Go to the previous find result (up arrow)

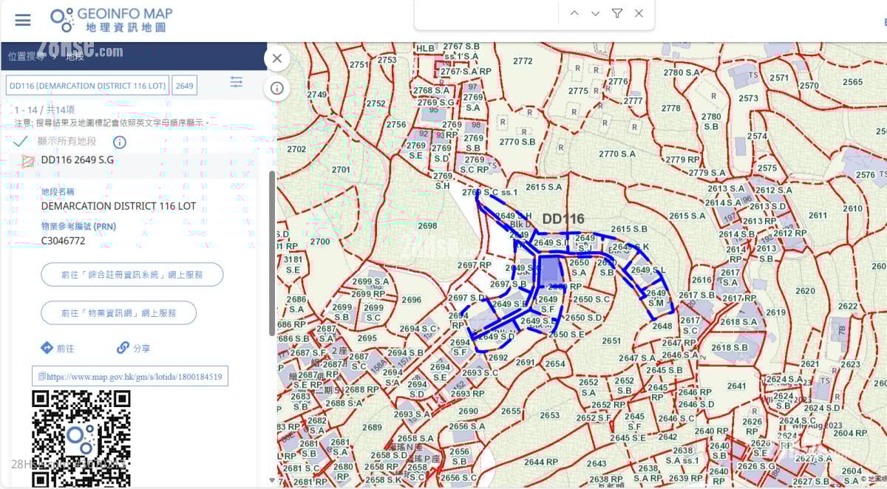click(x=574, y=13)
